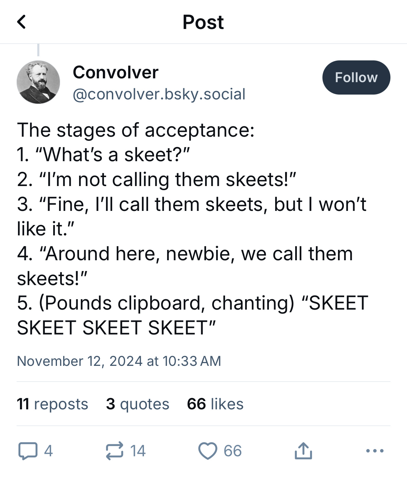407x477 pixels.
Task: Open the @convolver.bsky.social handle link
Action: [159, 94]
